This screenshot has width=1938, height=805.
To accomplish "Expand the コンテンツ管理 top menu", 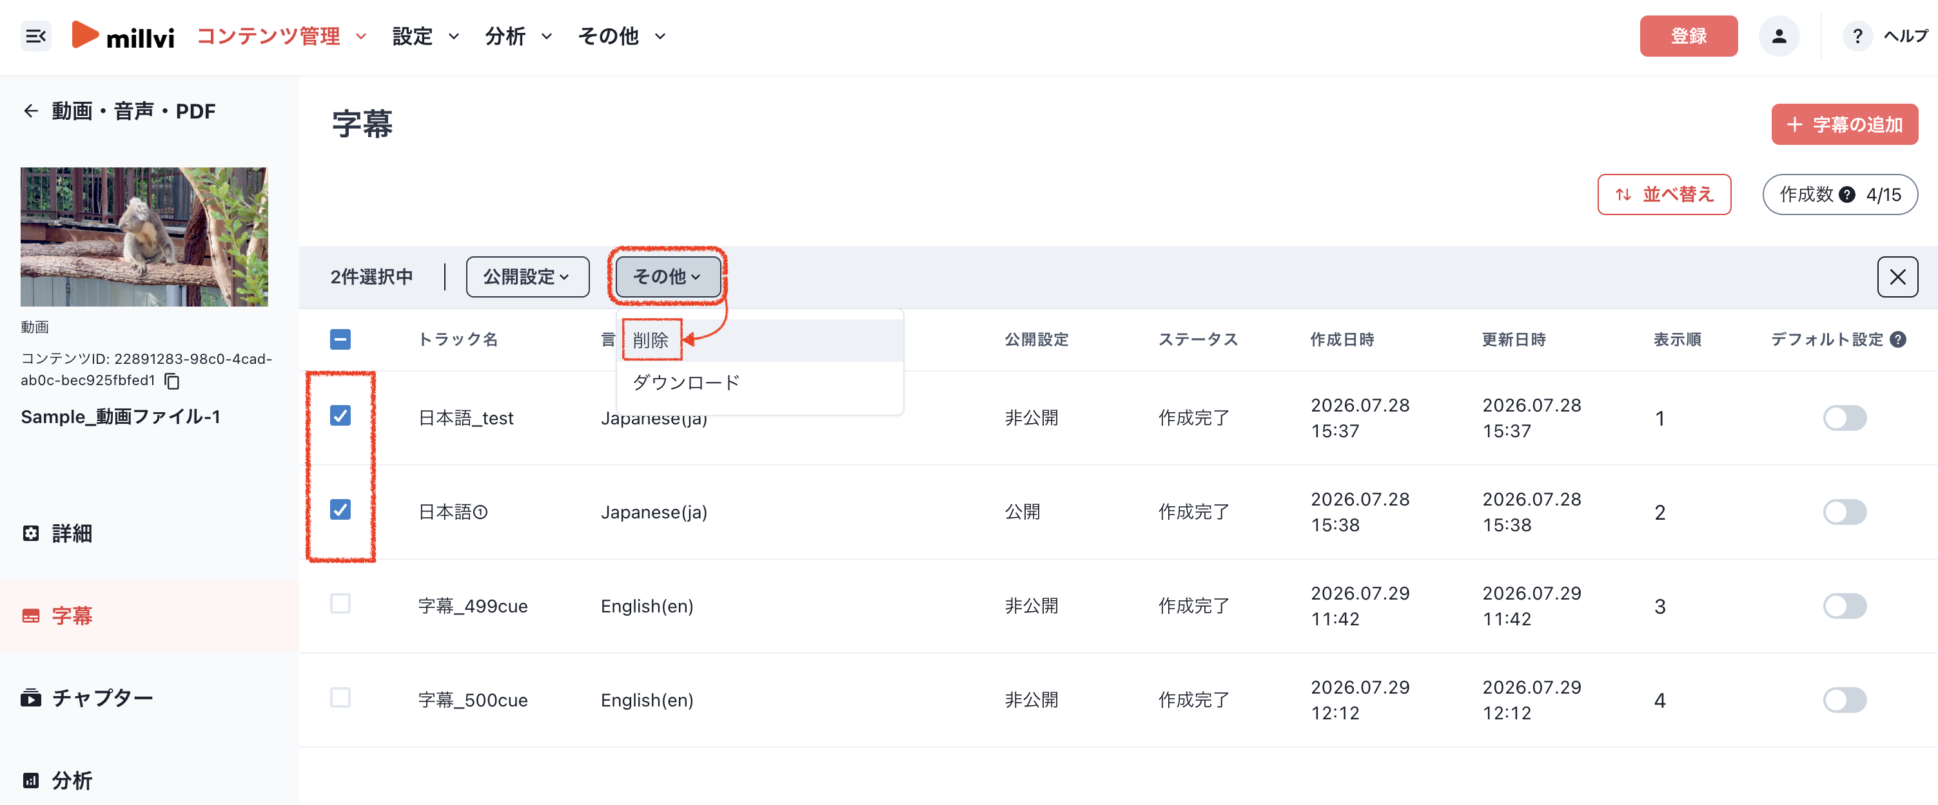I will [281, 36].
